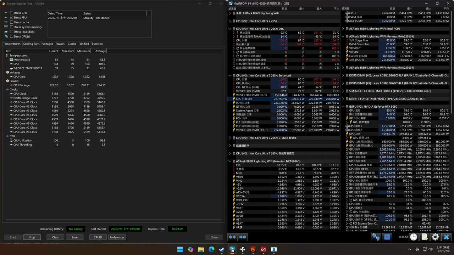This screenshot has width=454, height=255.
Task: Open network and volume quick settings
Action: 428,249
